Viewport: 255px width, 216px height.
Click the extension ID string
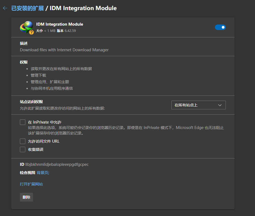(57, 164)
